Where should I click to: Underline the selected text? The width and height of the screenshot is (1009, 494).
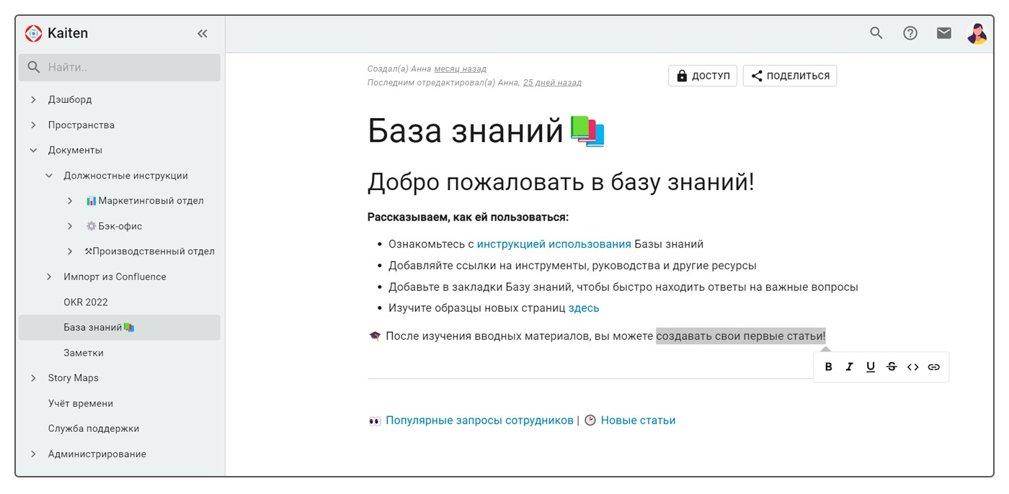(871, 367)
